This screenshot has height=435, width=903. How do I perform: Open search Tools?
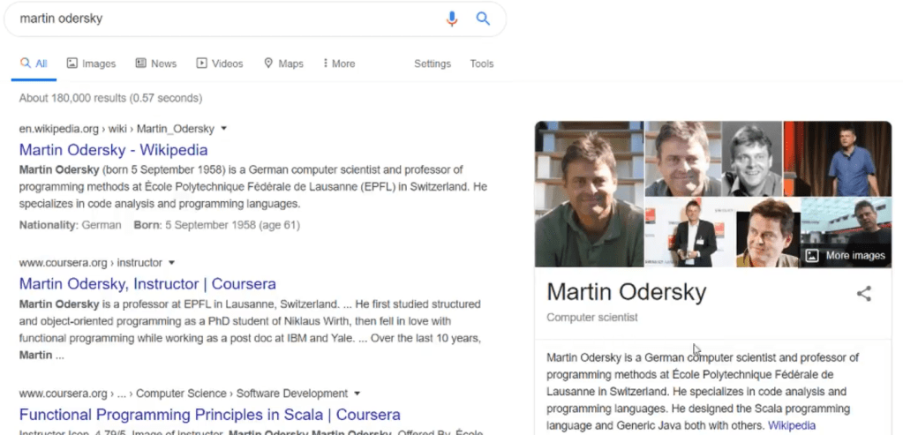481,64
